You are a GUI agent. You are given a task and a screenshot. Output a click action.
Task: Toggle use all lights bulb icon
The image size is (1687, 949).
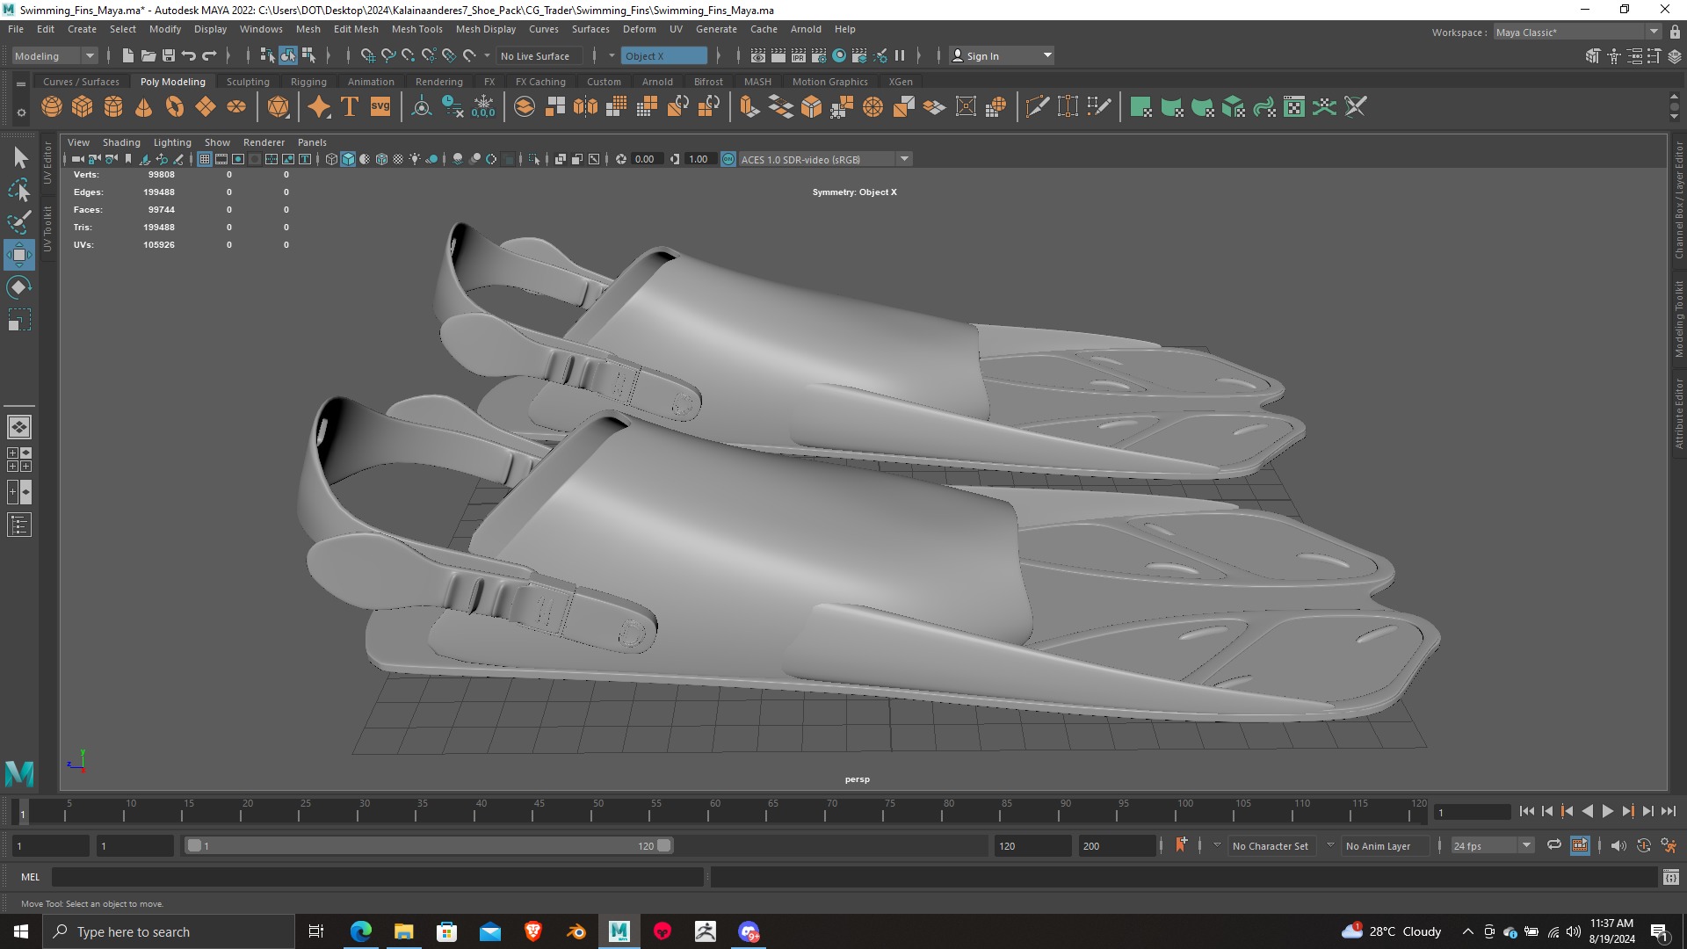tap(415, 159)
